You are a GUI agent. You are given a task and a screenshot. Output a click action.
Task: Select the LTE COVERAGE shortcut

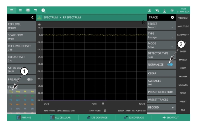[x=97, y=118]
